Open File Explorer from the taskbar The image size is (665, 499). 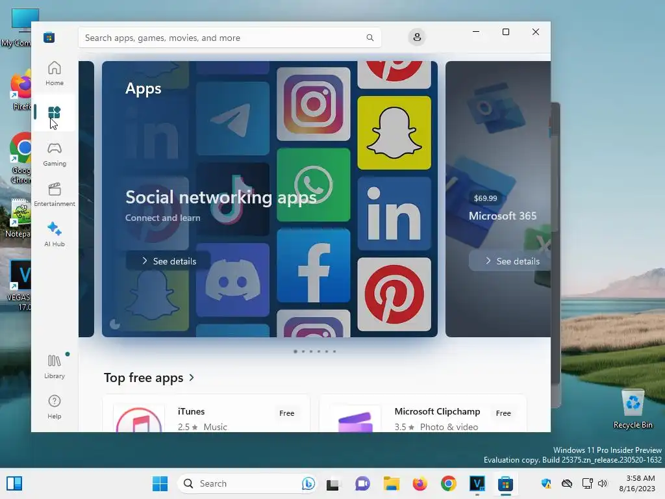tap(391, 483)
